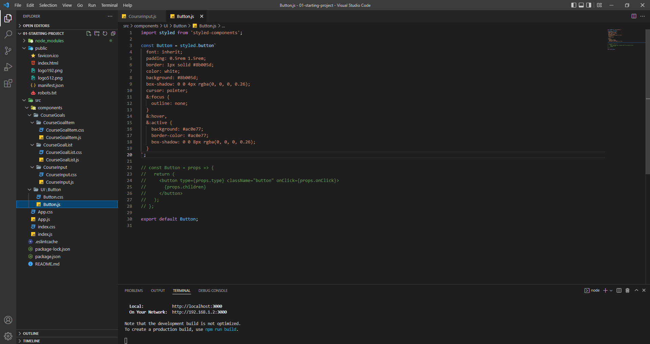The image size is (650, 344).
Task: Open the Terminal menu
Action: coord(109,5)
